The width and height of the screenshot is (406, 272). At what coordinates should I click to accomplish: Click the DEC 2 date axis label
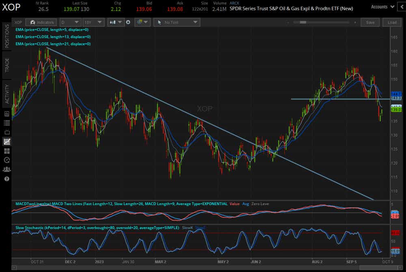70,262
